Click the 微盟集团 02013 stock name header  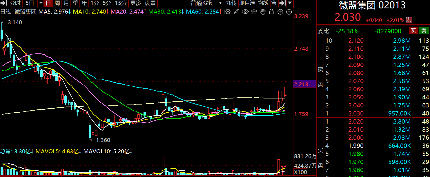tap(372, 5)
